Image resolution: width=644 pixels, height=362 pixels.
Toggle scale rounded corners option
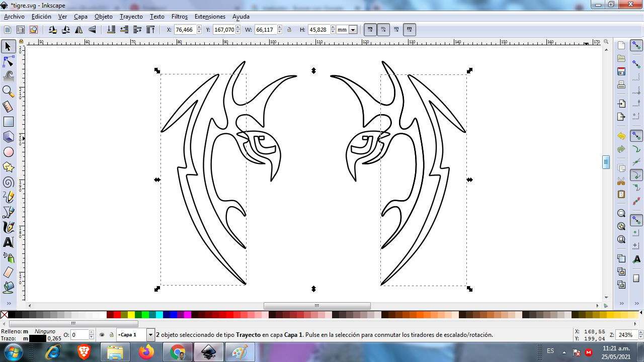point(383,30)
